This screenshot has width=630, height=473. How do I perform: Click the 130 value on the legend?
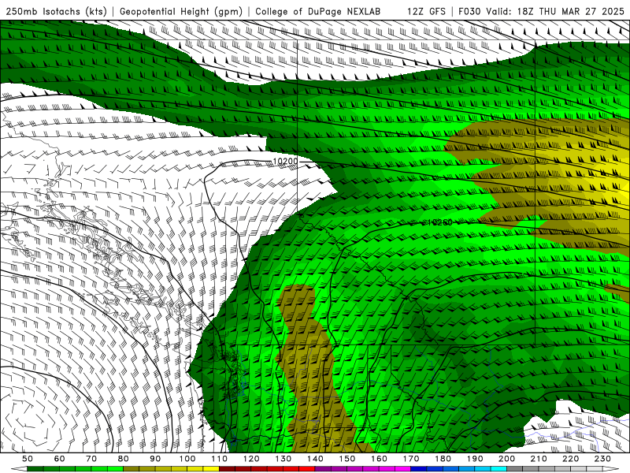pos(283,459)
